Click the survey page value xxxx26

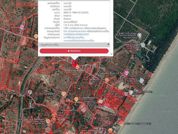pos(67,6)
